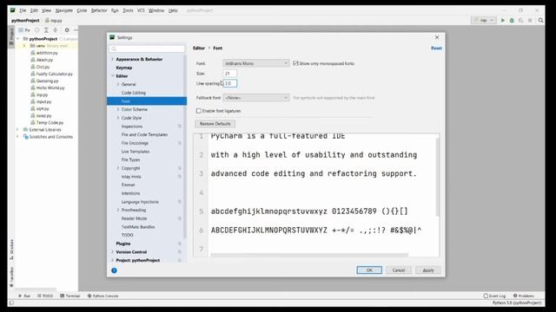Image resolution: width=556 pixels, height=312 pixels.
Task: Click the Size input field
Action: (x=229, y=73)
